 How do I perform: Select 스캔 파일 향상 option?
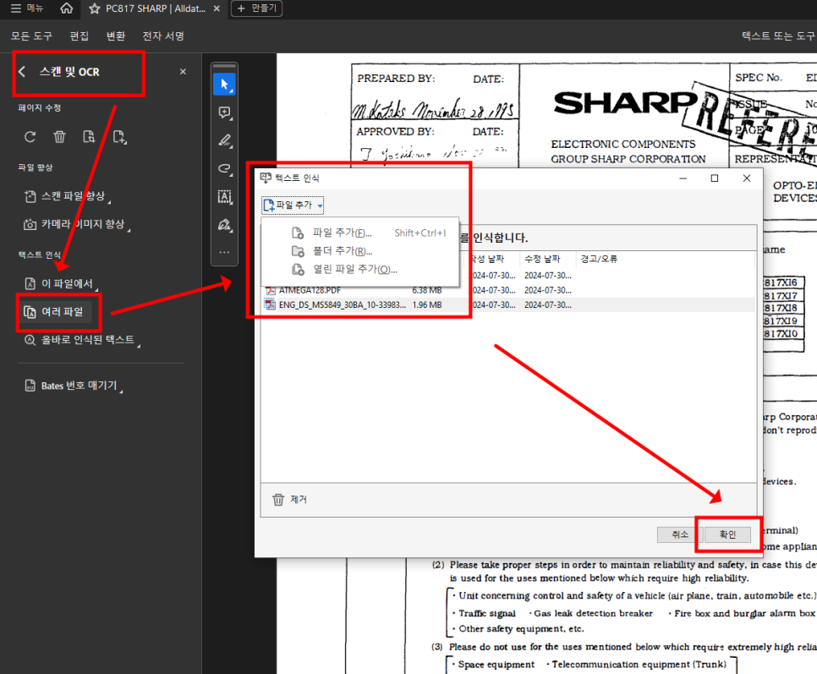66,196
